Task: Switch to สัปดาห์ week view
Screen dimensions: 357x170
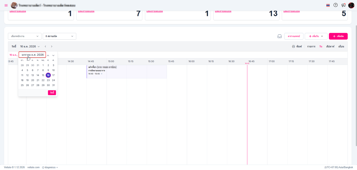Action: [330, 46]
